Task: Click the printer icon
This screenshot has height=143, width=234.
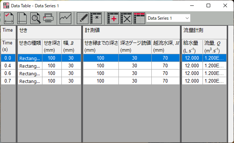Action: [48, 18]
